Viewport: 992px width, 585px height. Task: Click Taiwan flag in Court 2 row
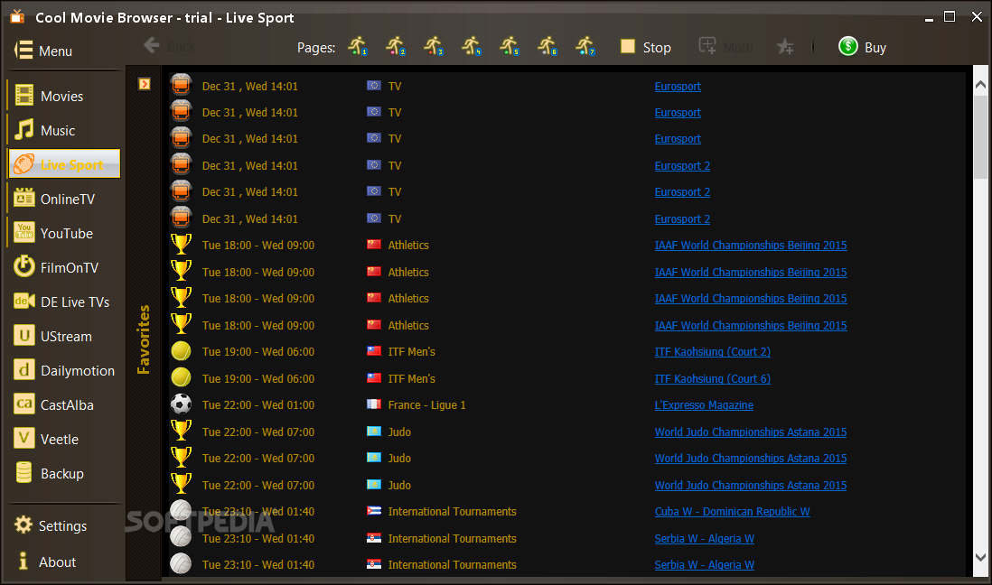(374, 351)
